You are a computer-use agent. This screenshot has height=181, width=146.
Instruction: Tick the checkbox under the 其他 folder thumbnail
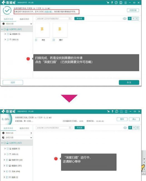[x=36, y=40]
